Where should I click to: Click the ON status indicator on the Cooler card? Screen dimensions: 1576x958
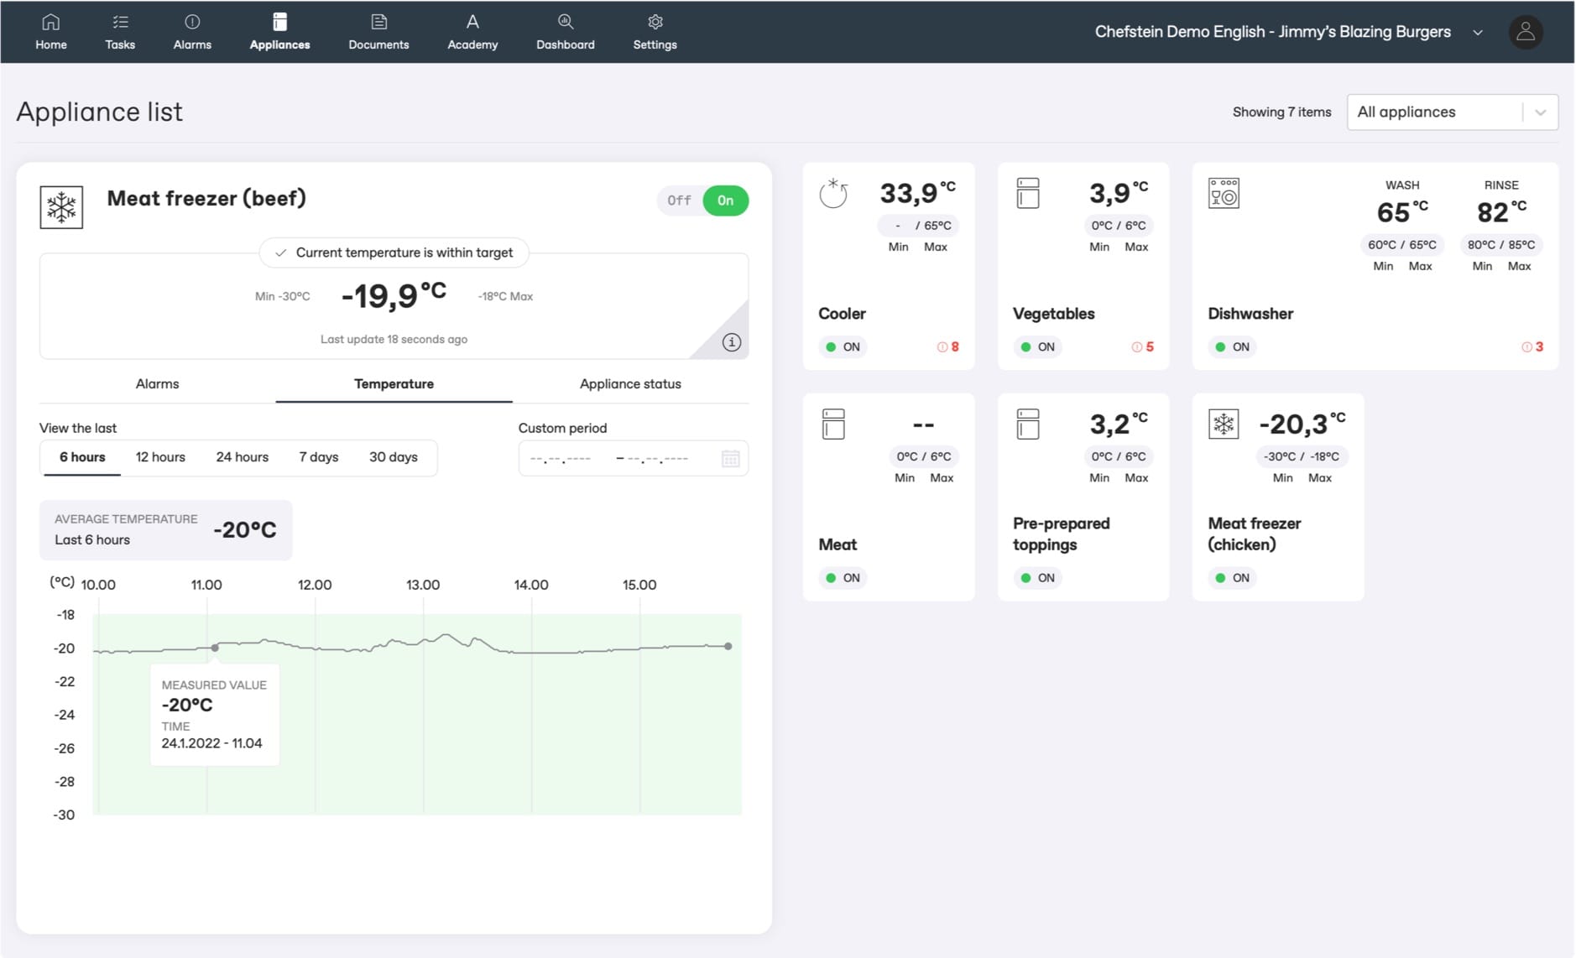(842, 346)
